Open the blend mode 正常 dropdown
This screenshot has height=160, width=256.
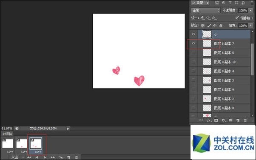click(205, 10)
